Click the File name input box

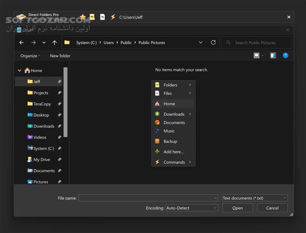[x=148, y=198]
